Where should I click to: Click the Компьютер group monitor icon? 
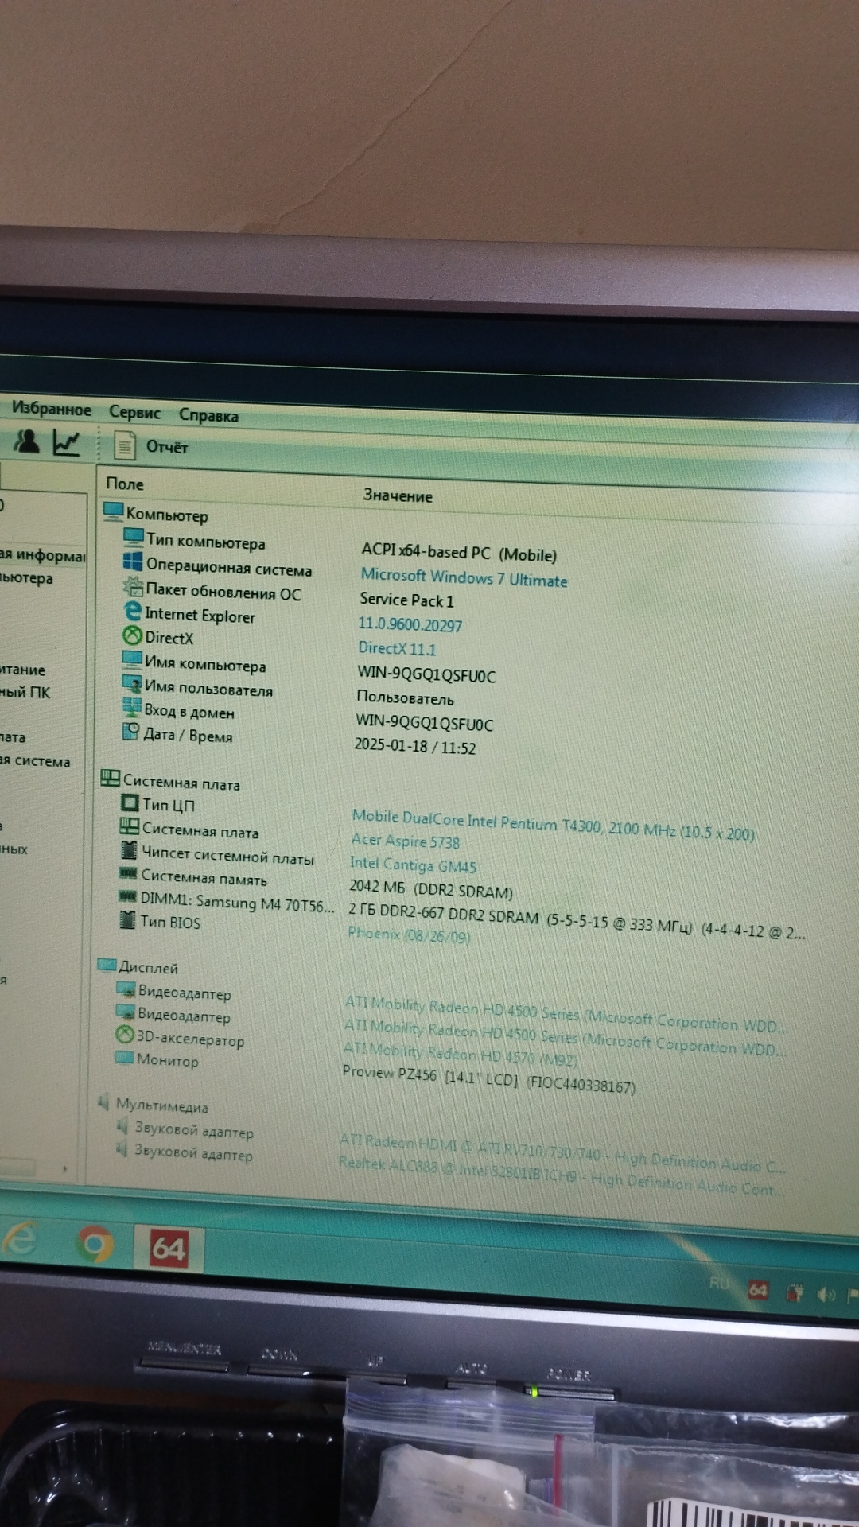point(113,511)
